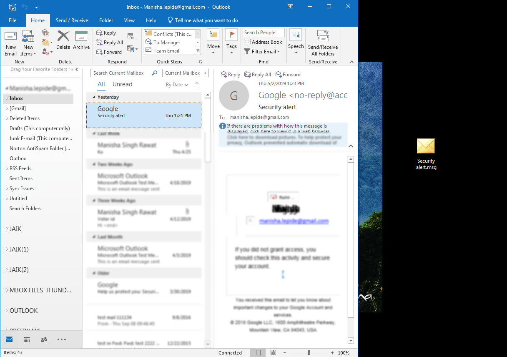Collapse the ribbon
The height and width of the screenshot is (357, 507).
pos(352,61)
